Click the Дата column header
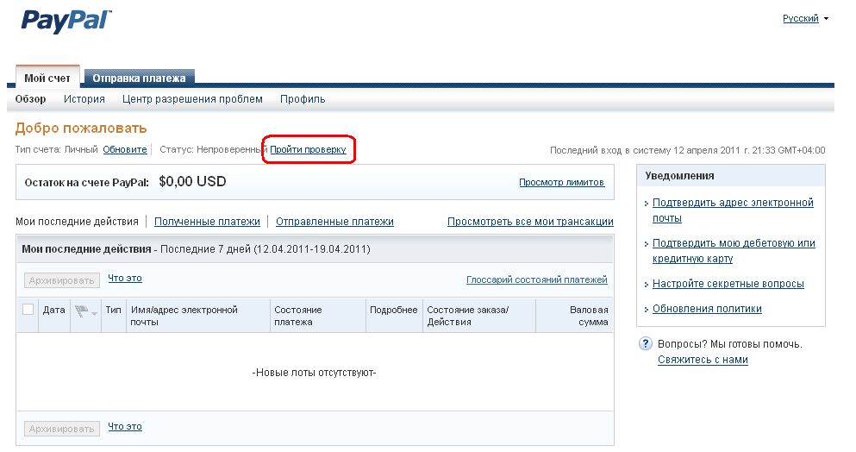 click(54, 310)
